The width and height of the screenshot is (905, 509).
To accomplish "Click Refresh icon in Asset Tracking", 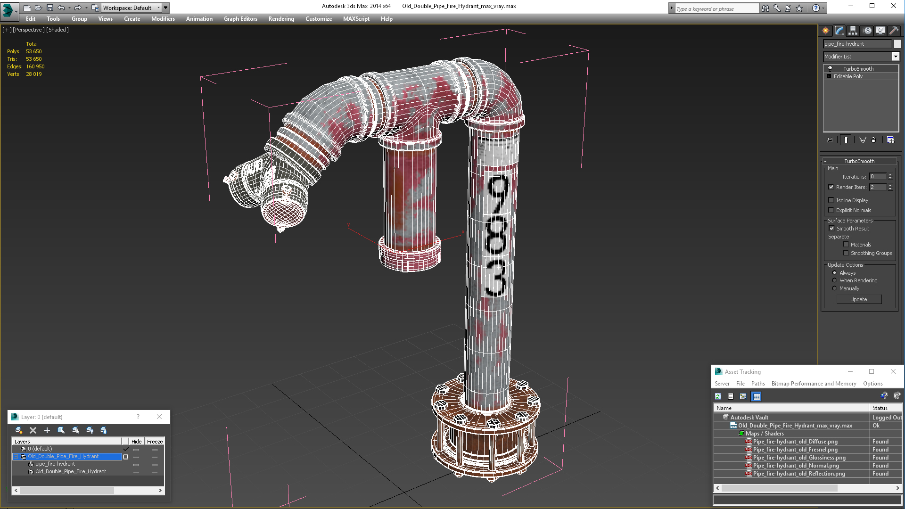I will tap(718, 396).
